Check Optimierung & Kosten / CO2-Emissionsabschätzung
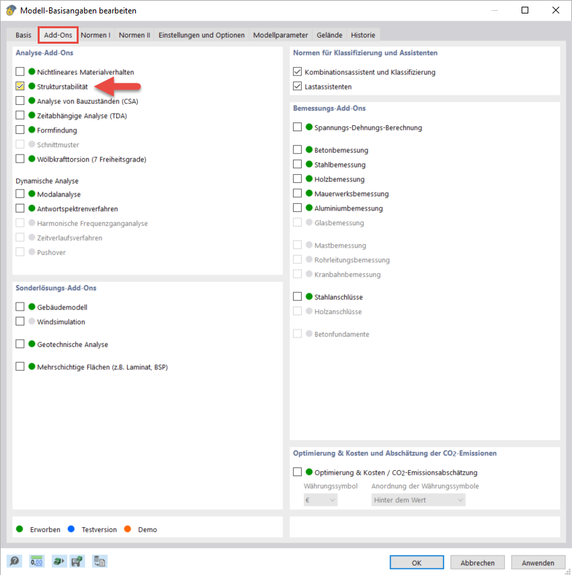This screenshot has height=575, width=572. click(x=298, y=472)
